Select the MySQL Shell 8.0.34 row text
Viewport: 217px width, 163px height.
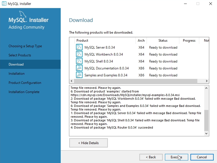[x=99, y=61]
